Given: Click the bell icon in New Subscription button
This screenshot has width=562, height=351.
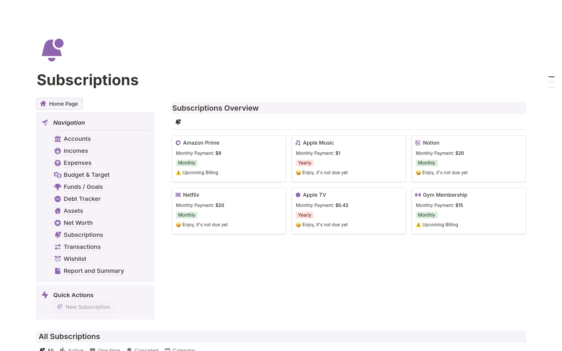Looking at the screenshot, I should click(60, 307).
